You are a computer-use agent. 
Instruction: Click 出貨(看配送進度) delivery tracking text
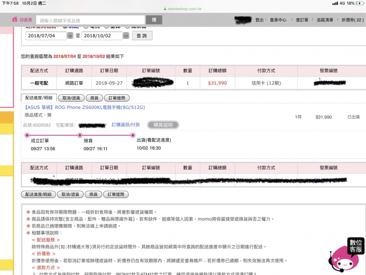(x=154, y=140)
